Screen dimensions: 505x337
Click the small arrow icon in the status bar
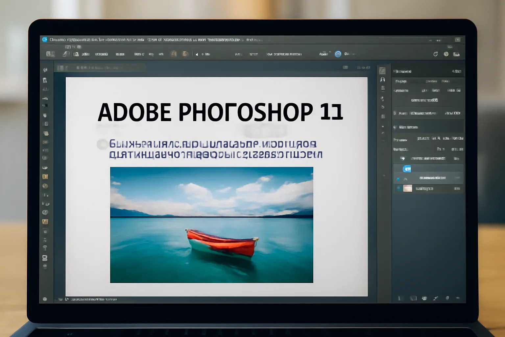tap(67, 299)
